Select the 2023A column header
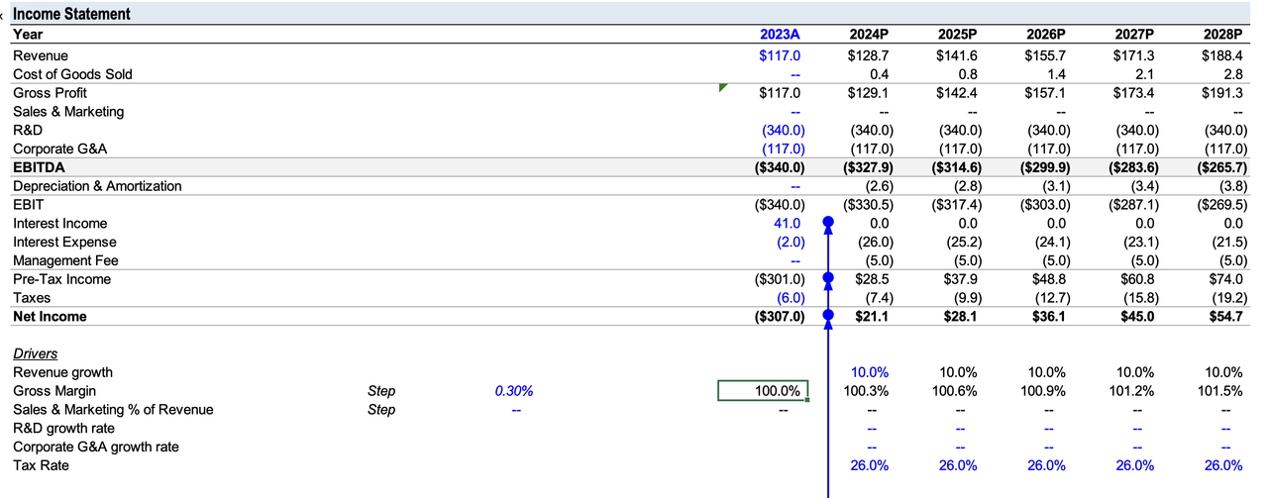 778,34
